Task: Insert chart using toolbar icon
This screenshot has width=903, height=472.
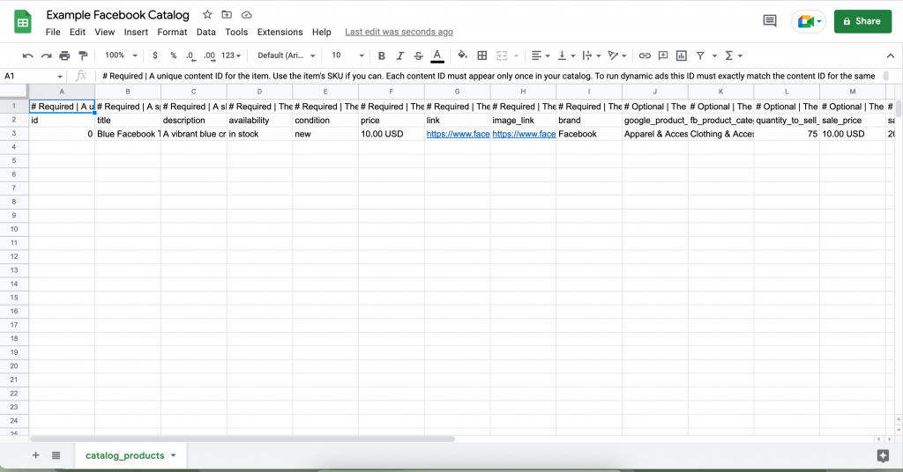Action: coord(682,55)
